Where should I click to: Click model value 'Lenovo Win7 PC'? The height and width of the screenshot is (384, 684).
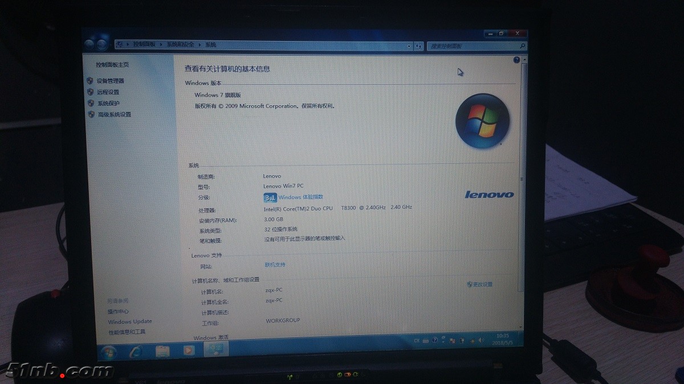(x=283, y=186)
